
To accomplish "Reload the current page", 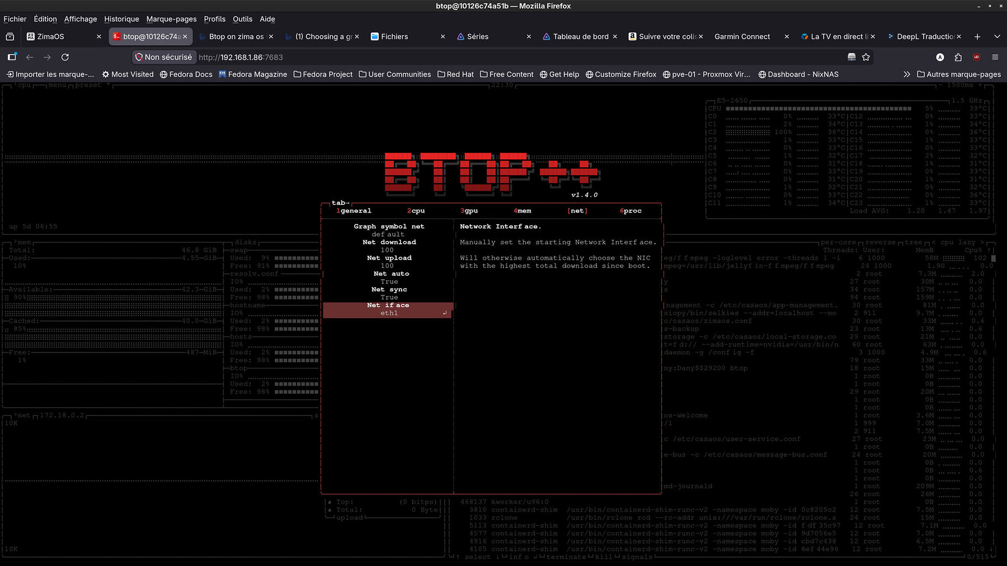I will (65, 57).
